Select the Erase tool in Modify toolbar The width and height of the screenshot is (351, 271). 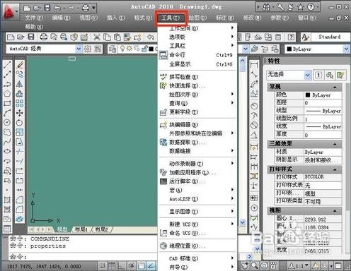tap(20, 64)
